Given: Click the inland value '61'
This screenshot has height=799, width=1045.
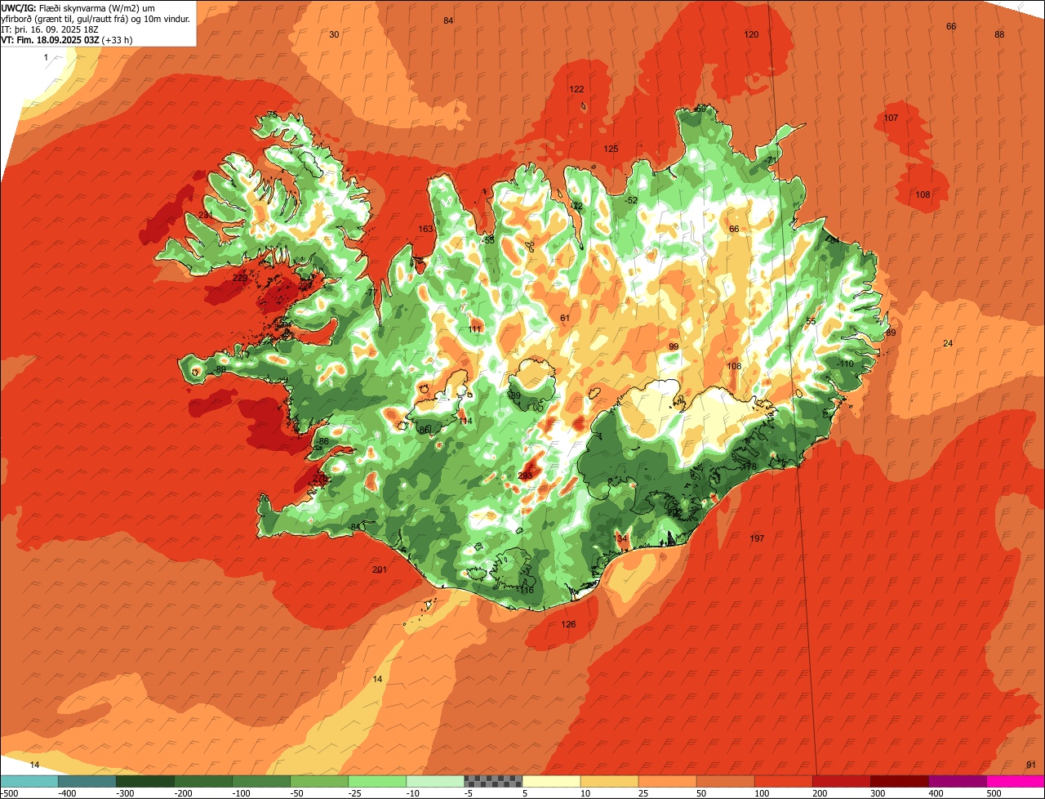Looking at the screenshot, I should (565, 318).
